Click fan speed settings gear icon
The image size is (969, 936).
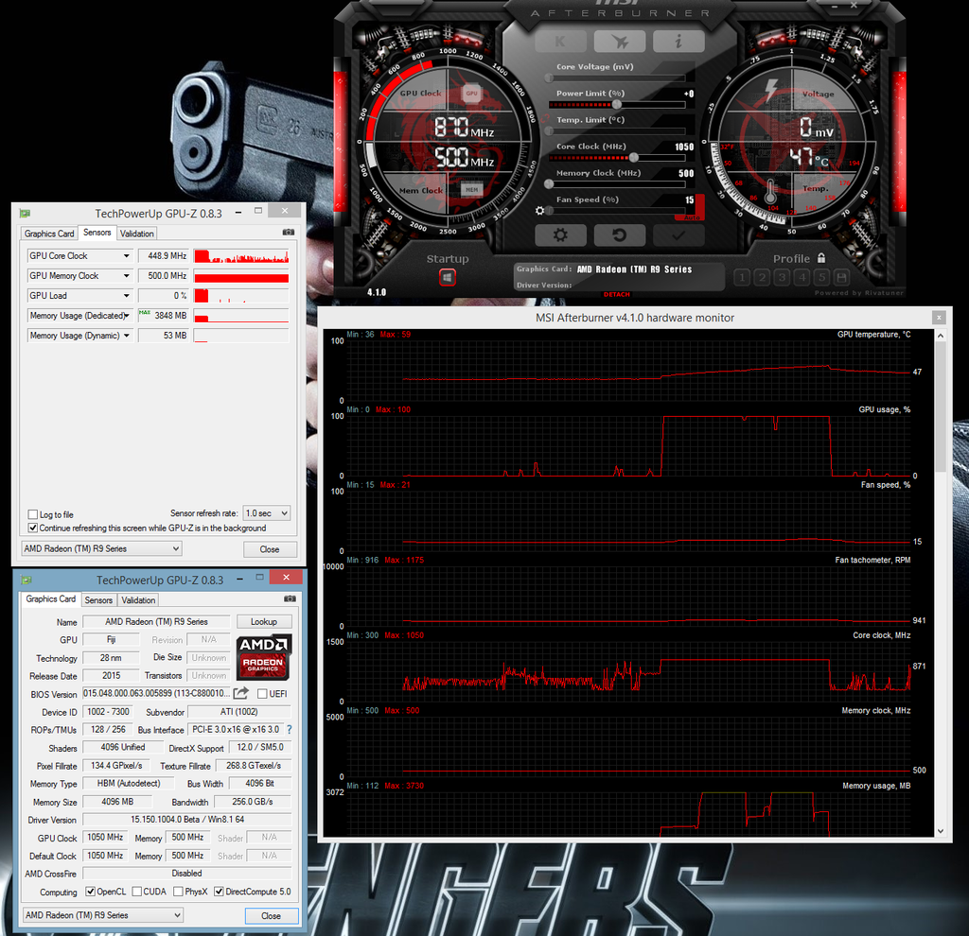[x=539, y=211]
